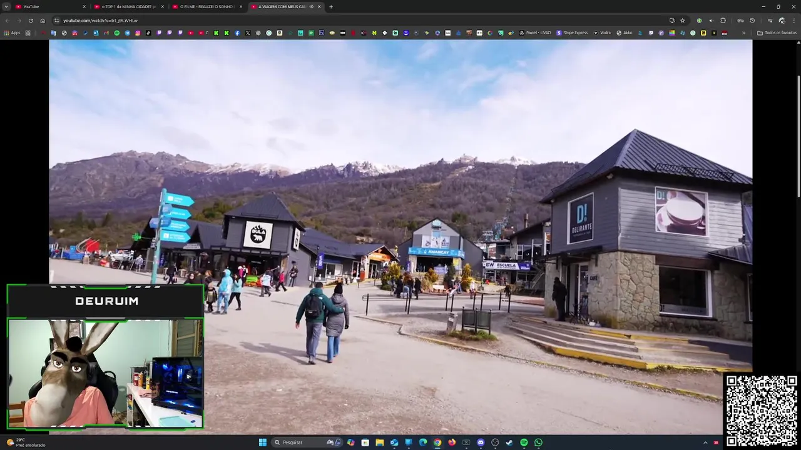801x450 pixels.
Task: Open the Windows Start menu
Action: [x=263, y=442]
